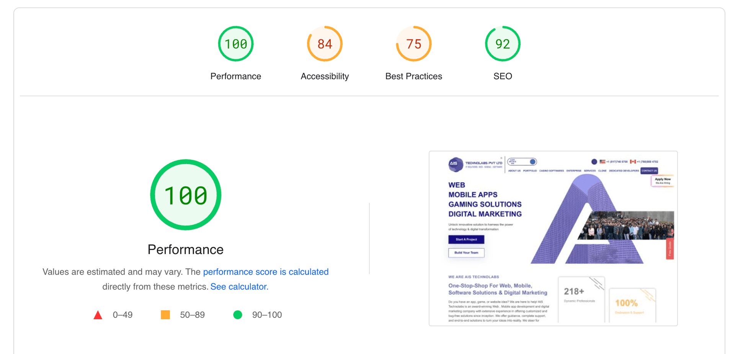
Task: Click the large 100 Performance gauge
Action: [186, 195]
